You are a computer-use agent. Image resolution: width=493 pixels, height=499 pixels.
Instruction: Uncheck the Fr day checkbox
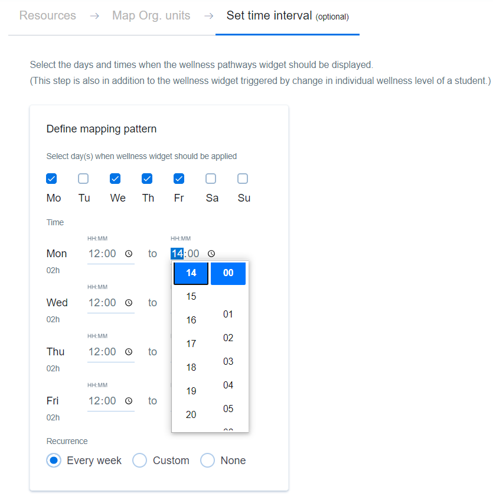coord(179,179)
